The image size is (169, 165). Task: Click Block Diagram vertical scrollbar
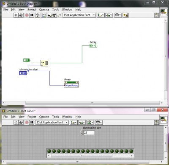[x=166, y=56]
